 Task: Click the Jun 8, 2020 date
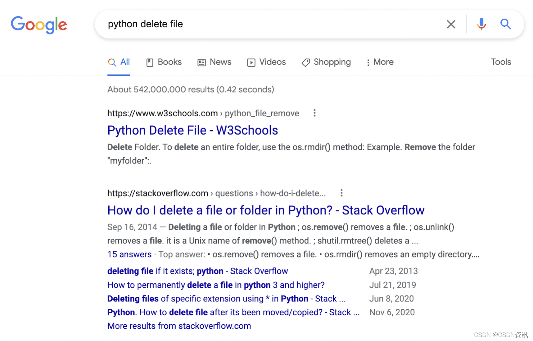pos(391,299)
